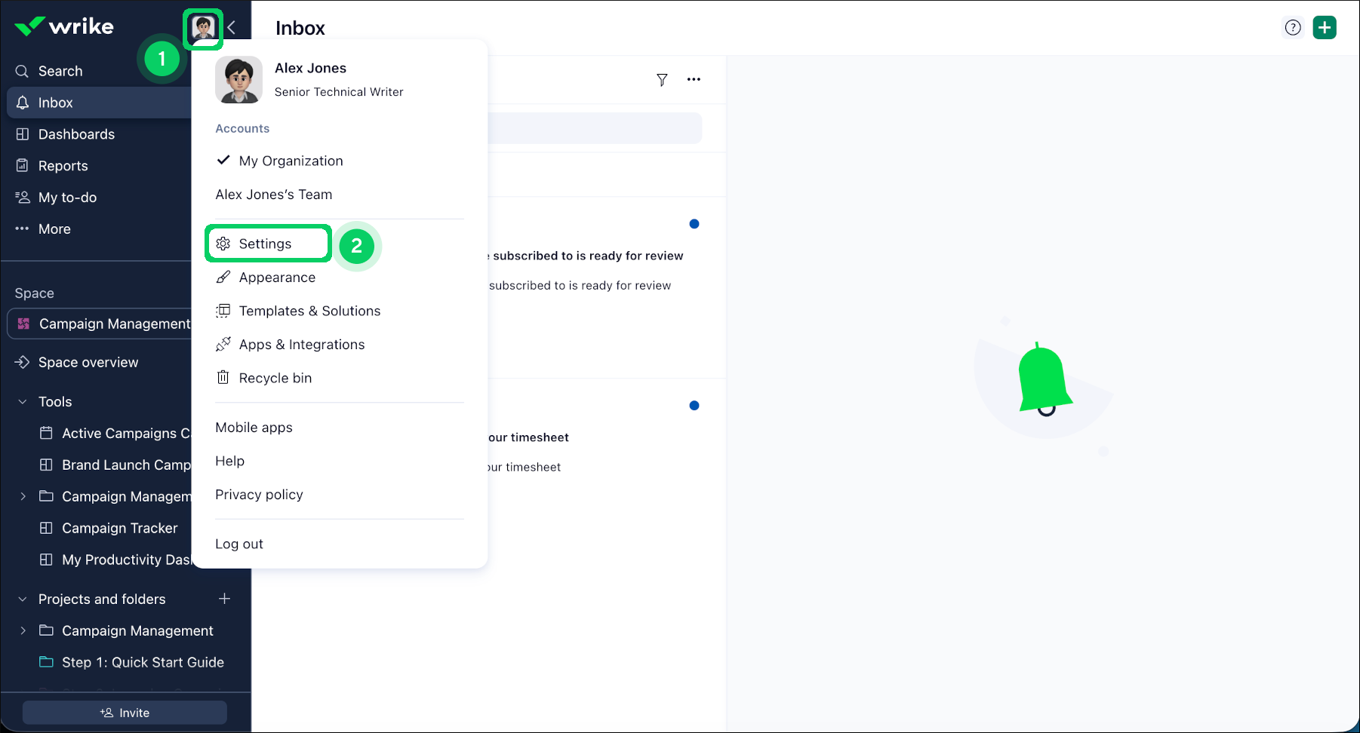This screenshot has width=1360, height=733.
Task: Open My Productivity Dashboard item
Action: click(115, 560)
